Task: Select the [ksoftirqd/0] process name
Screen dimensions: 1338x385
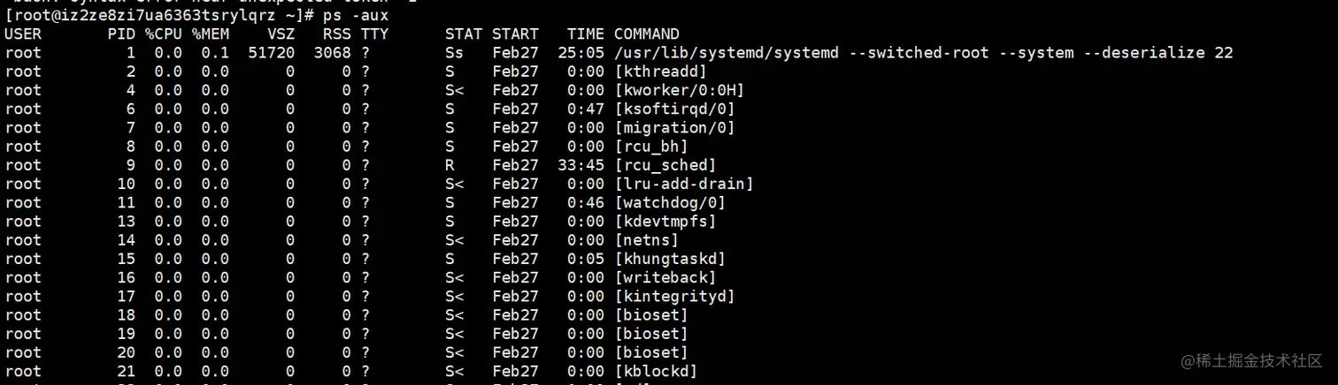Action: 674,109
